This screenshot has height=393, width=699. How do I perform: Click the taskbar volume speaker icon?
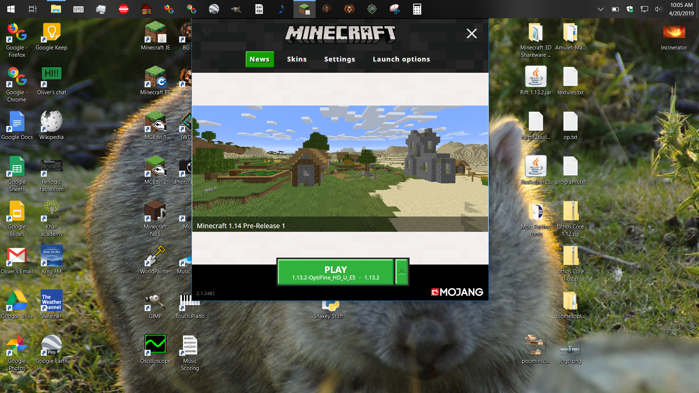pyautogui.click(x=658, y=9)
